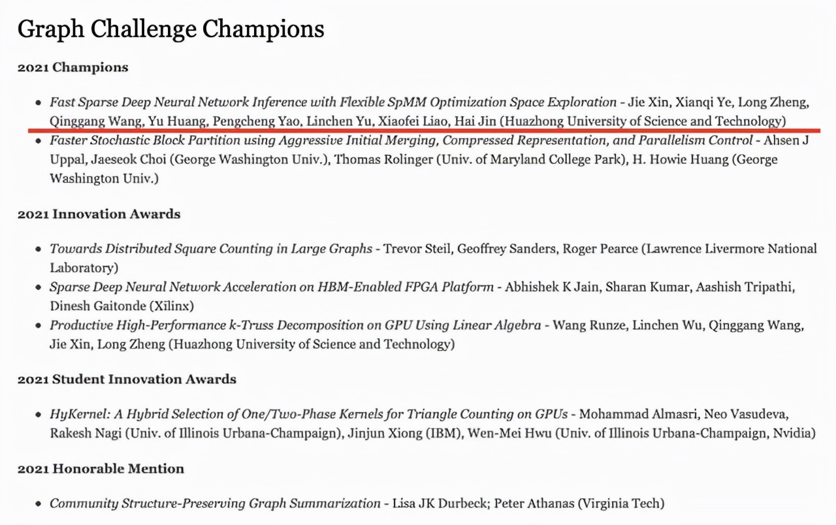836x525 pixels.
Task: Click the Xilinx affiliation in parentheses
Action: point(170,306)
